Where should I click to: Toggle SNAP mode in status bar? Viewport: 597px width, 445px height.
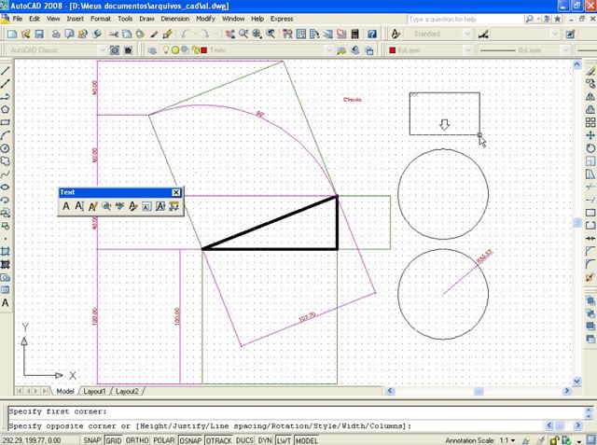(92, 439)
